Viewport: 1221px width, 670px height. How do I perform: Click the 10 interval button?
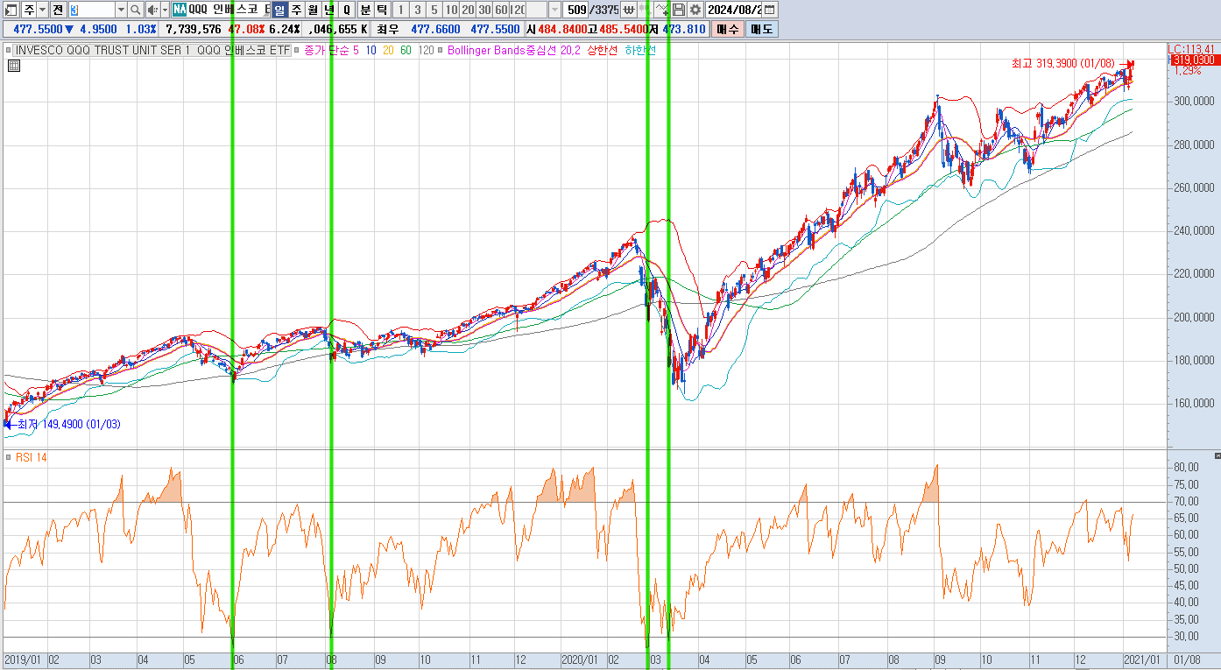pos(451,11)
